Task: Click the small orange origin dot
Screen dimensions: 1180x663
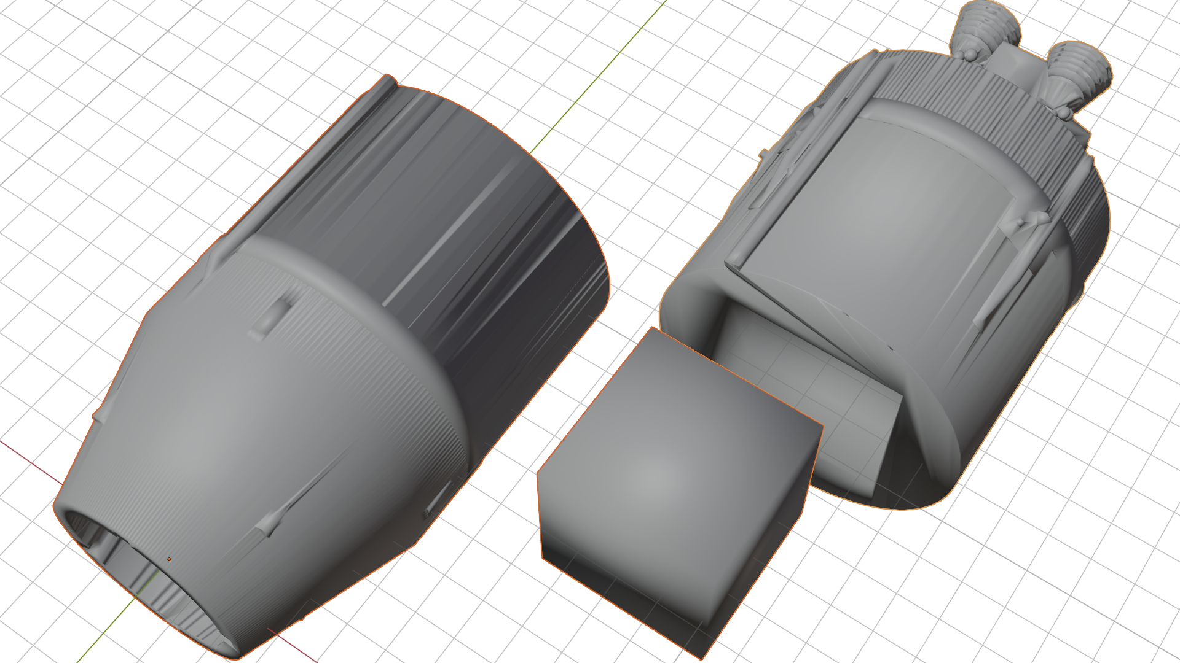Action: coord(169,559)
